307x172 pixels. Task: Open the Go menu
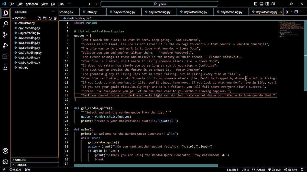53,4
